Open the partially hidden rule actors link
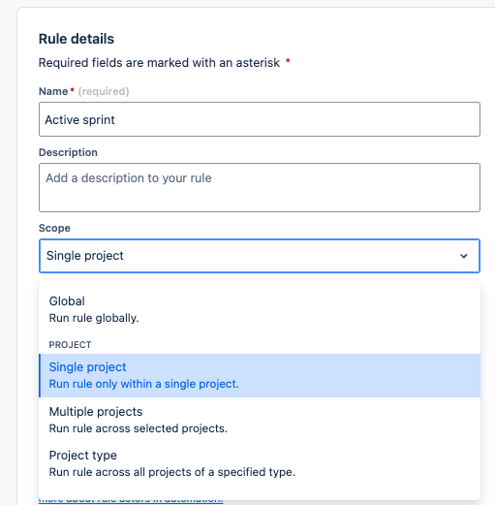Screen dimensions: 495x505 tap(131, 500)
